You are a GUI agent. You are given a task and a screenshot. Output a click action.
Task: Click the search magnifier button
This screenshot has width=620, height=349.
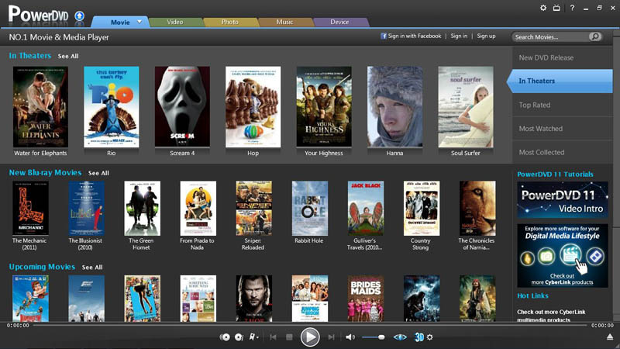(595, 36)
